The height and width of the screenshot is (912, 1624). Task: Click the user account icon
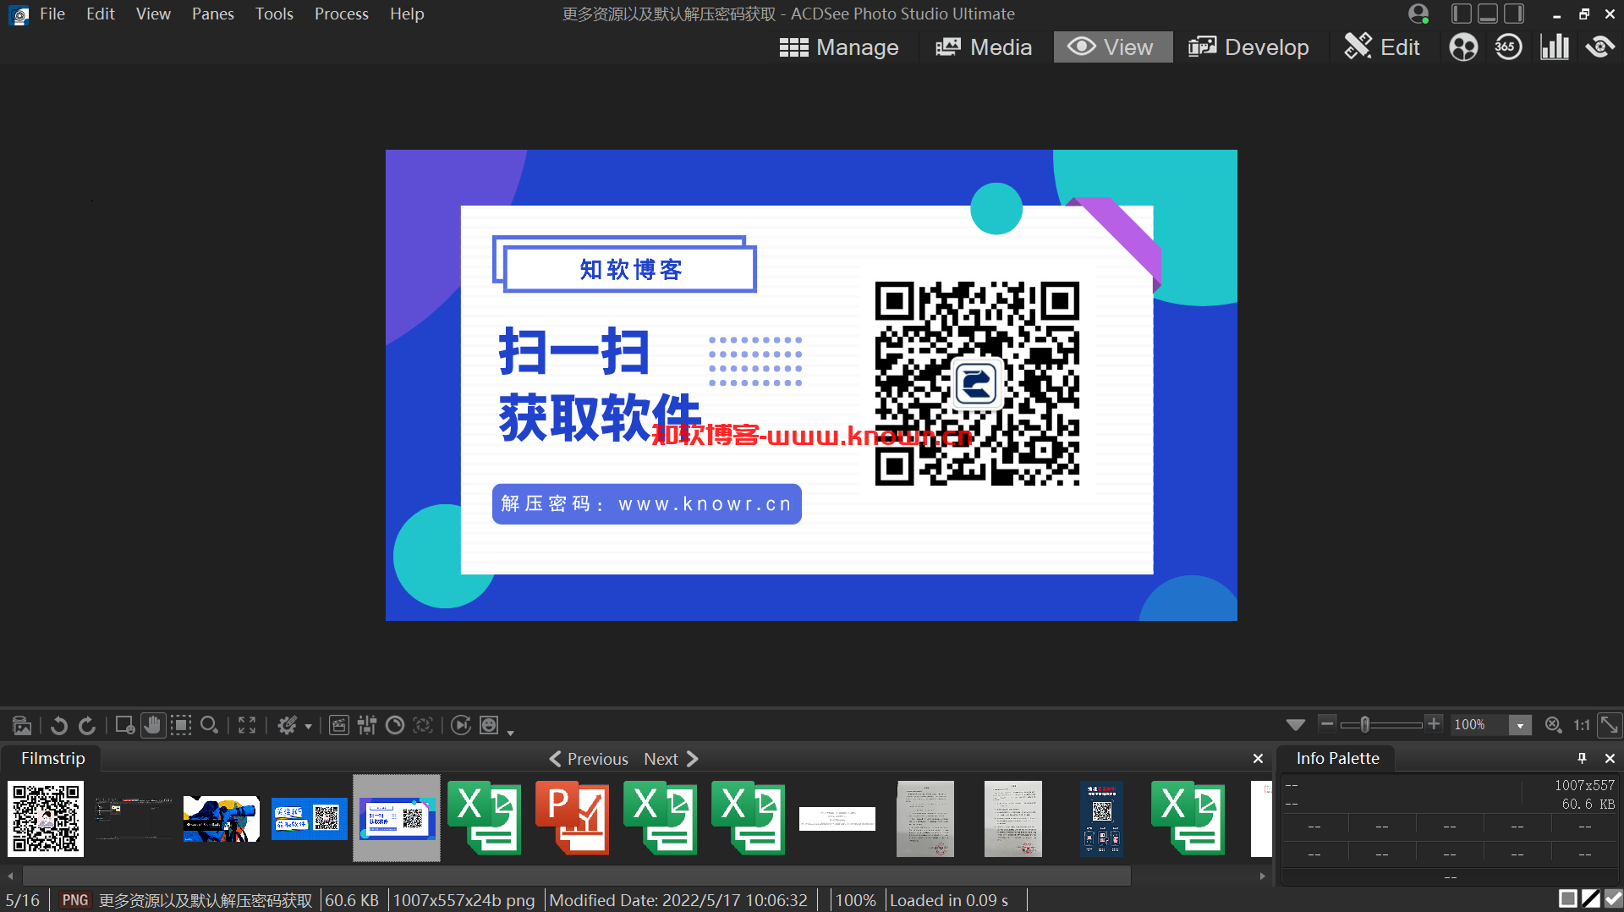click(1418, 14)
